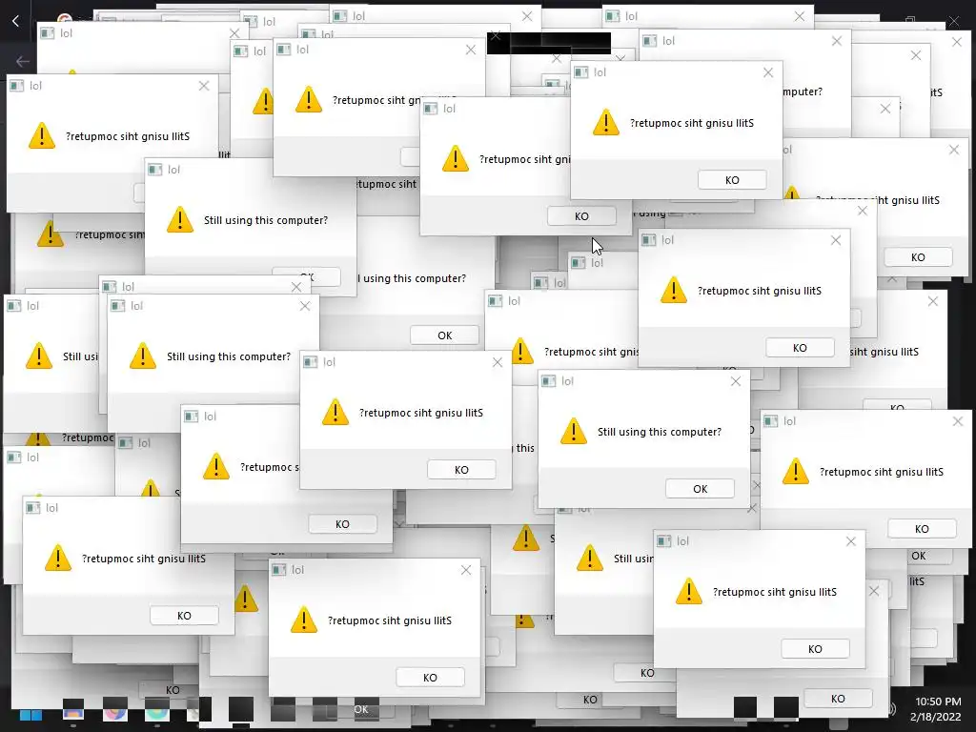Click OK below truncated 'l using this computer?' text
This screenshot has width=976, height=732.
[x=444, y=335]
